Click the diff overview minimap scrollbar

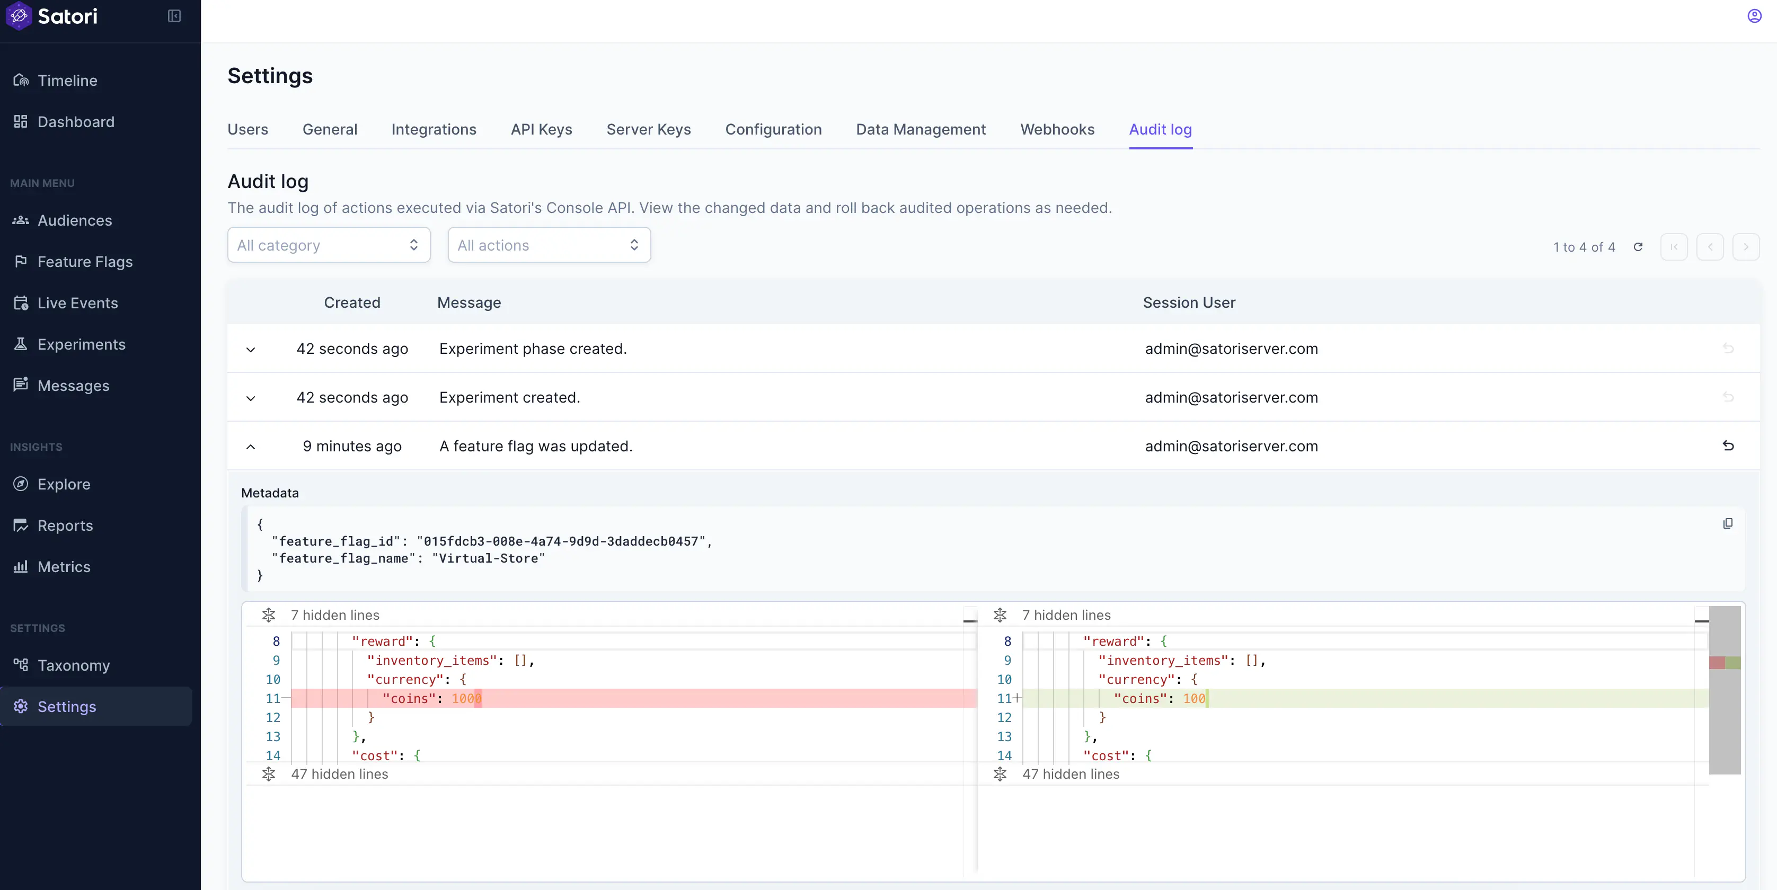[1725, 689]
